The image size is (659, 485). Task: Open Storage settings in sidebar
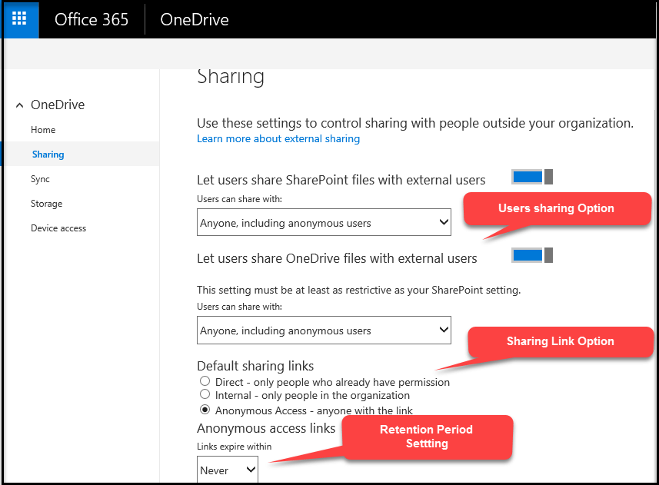[46, 204]
